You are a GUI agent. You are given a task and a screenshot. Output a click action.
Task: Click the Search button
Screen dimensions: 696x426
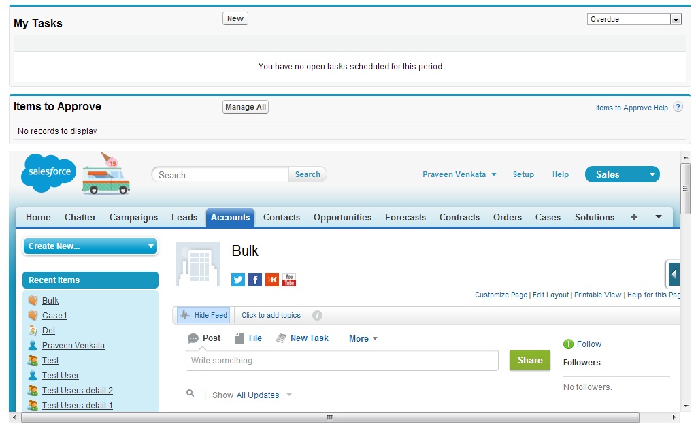coord(308,175)
